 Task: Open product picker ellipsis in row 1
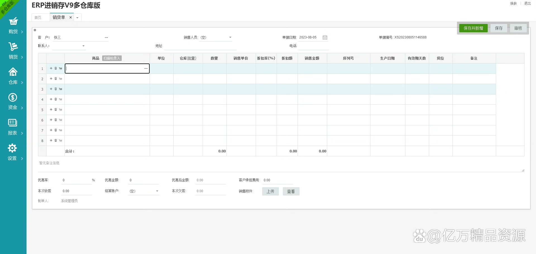(146, 69)
